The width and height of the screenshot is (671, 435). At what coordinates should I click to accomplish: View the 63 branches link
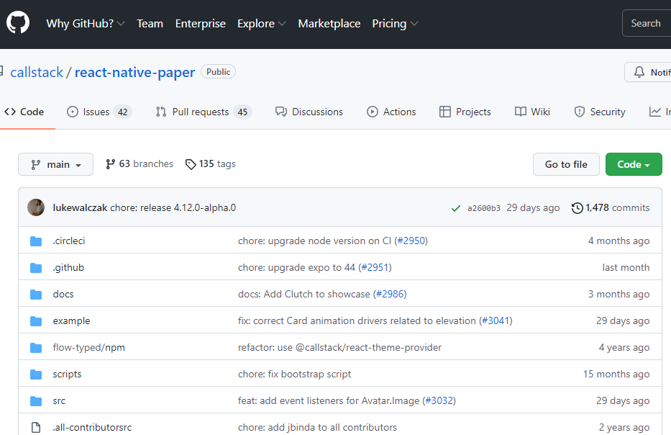140,164
